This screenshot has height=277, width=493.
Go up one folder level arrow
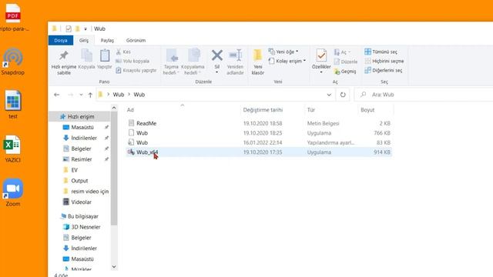(x=90, y=95)
